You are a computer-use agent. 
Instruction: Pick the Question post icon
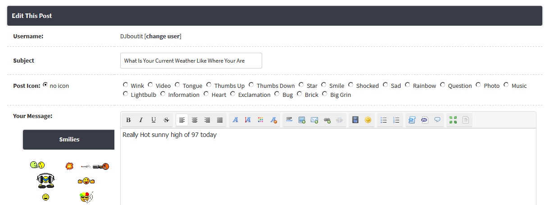point(443,85)
